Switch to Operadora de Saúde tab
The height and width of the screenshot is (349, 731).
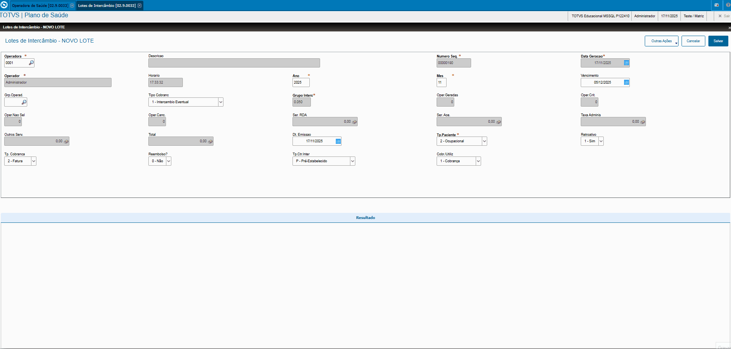(40, 5)
